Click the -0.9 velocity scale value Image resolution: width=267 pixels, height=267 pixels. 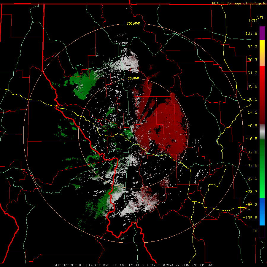click(252, 126)
